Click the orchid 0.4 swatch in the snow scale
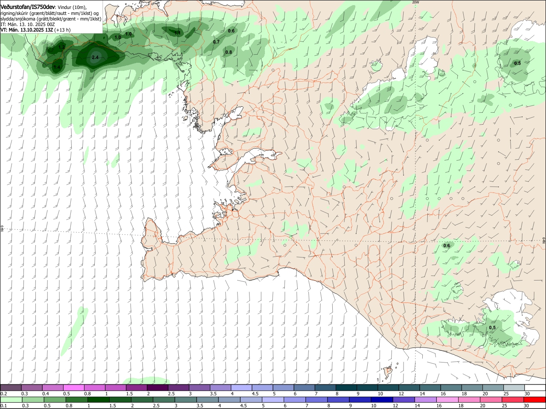 click(x=53, y=387)
